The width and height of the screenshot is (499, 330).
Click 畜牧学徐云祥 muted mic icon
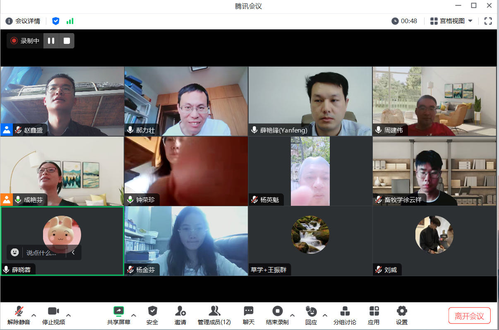(379, 200)
